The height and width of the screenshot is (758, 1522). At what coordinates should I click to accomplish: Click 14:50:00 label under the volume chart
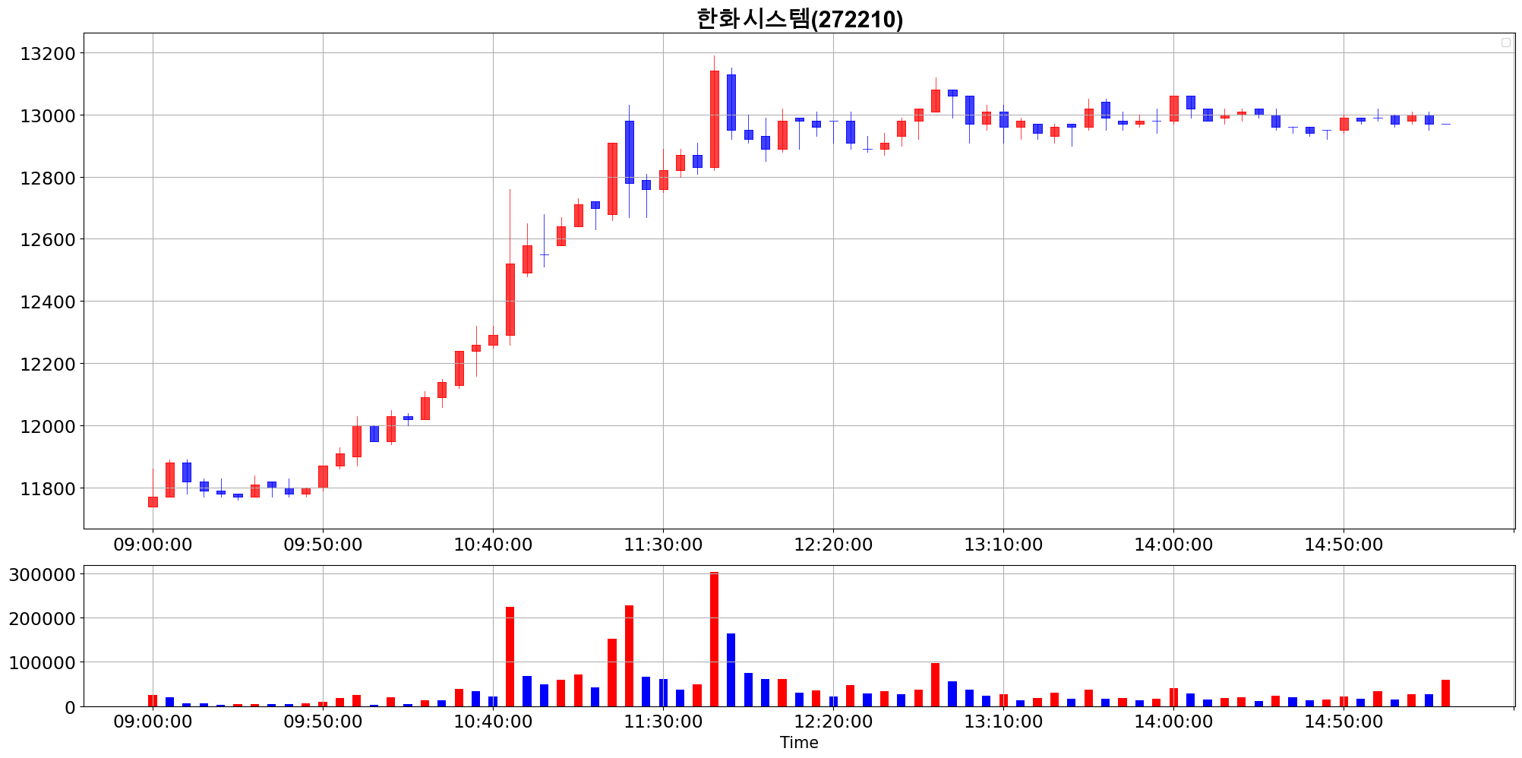point(1344,722)
